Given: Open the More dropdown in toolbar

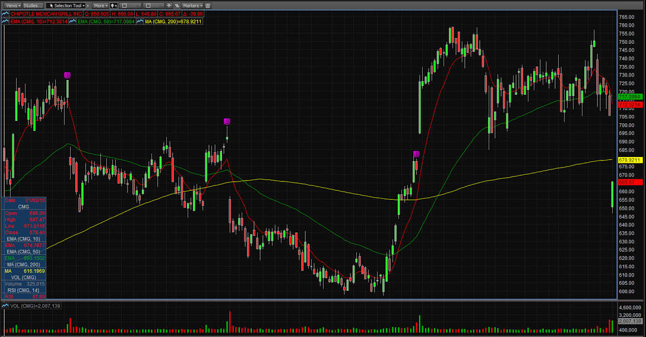Looking at the screenshot, I should tap(100, 6).
